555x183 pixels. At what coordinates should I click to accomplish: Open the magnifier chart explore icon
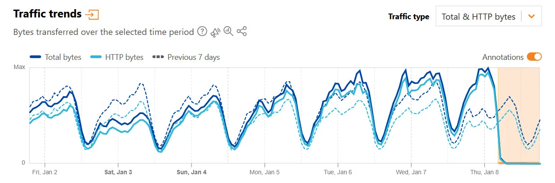pyautogui.click(x=228, y=31)
